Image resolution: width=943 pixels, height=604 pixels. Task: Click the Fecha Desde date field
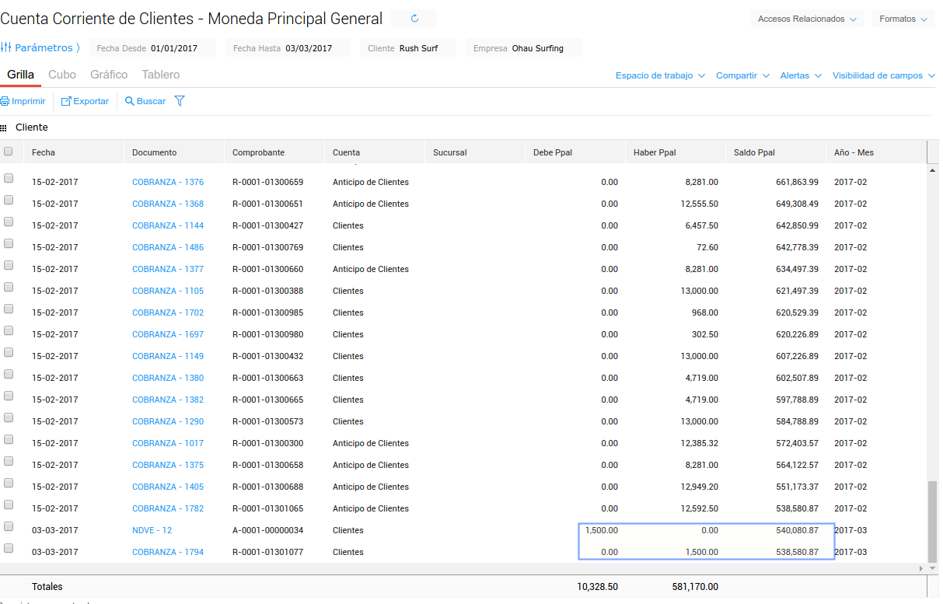[x=173, y=48]
